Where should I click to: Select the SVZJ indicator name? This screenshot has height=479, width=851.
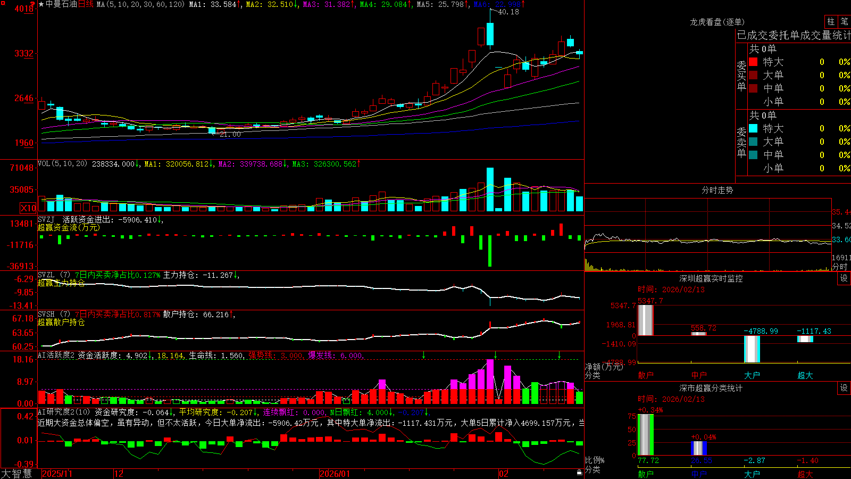[46, 219]
